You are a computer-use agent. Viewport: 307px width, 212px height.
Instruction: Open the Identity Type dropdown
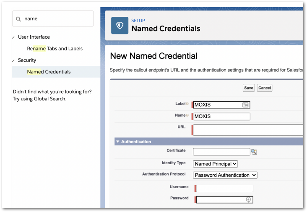[x=216, y=164]
